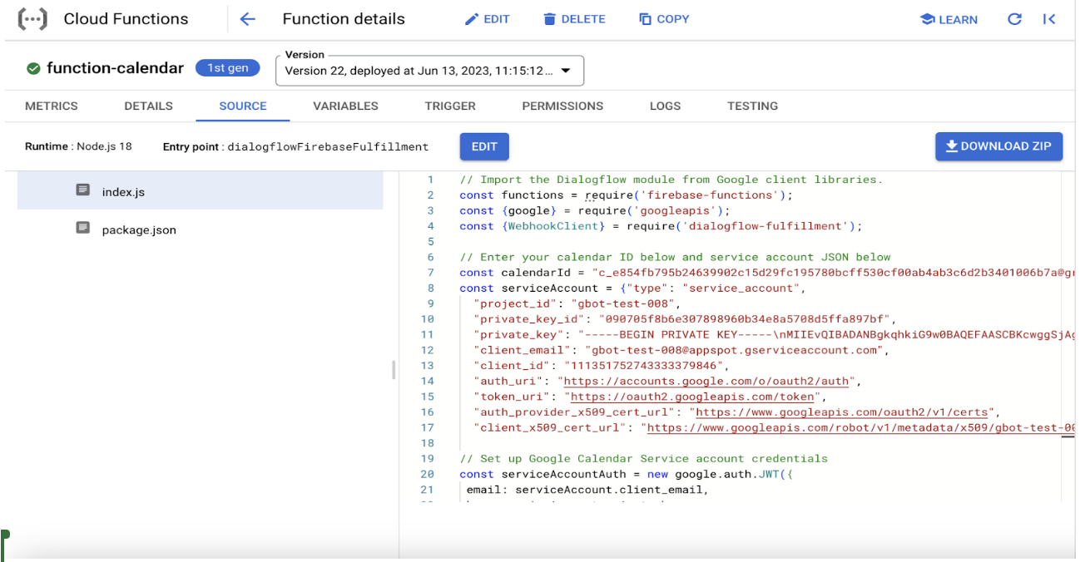Open the Version dropdown

429,71
